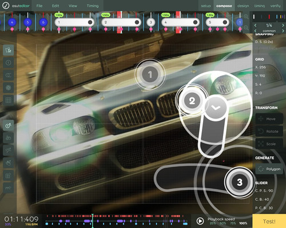The height and width of the screenshot is (228, 286).
Task: Increase beat divisor with right arrow beside 1/4
Action: (x=283, y=25)
